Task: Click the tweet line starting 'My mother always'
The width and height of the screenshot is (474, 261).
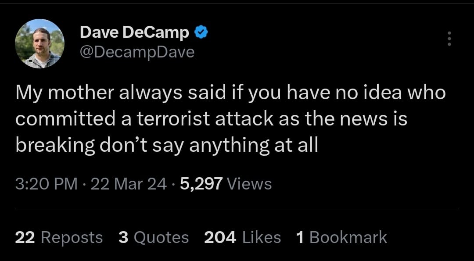Action: [230, 93]
